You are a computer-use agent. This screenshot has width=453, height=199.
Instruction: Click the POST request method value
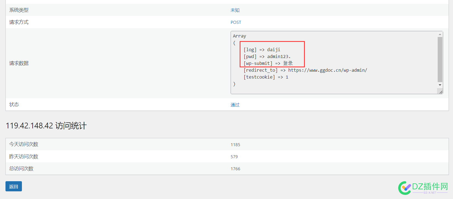(x=236, y=22)
